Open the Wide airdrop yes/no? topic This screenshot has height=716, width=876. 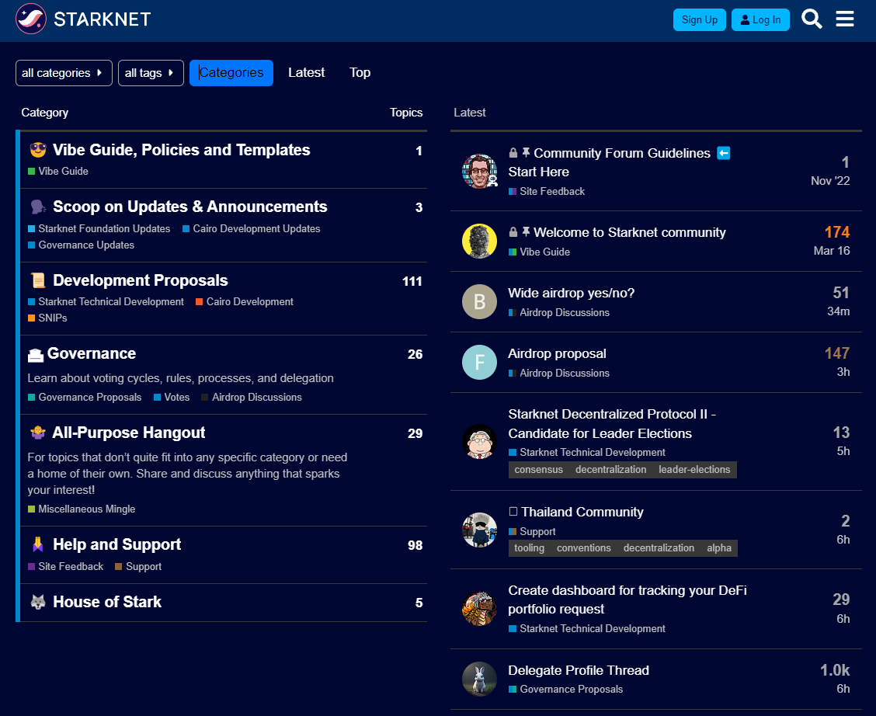pos(571,294)
